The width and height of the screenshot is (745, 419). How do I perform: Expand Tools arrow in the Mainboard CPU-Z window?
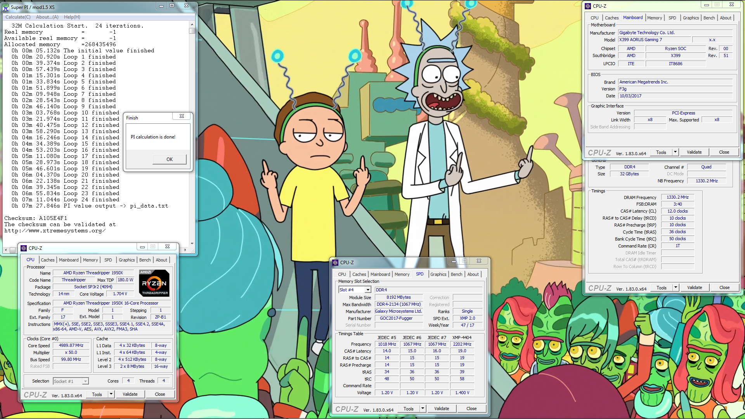coord(675,152)
